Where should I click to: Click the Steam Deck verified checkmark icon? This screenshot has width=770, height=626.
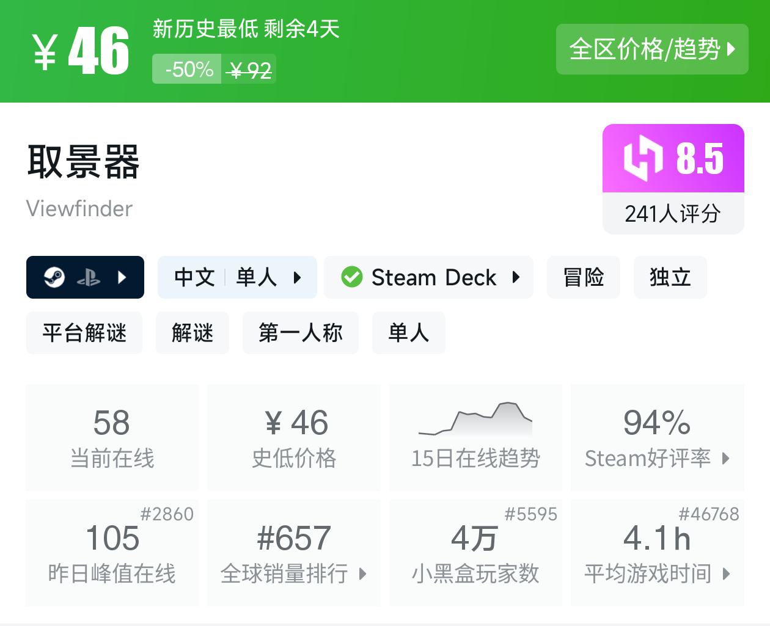pos(352,277)
